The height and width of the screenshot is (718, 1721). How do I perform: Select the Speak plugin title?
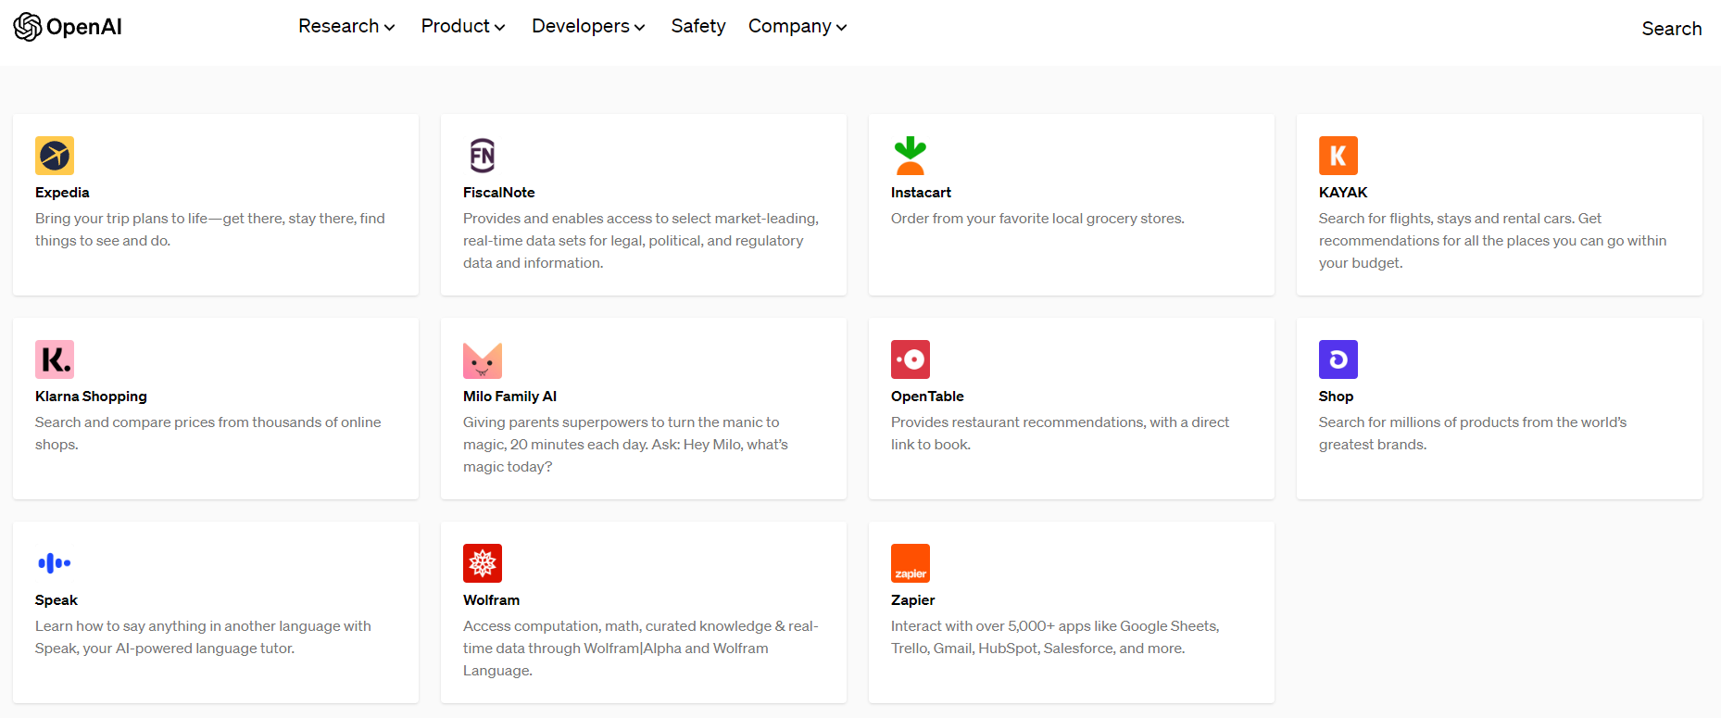click(57, 600)
